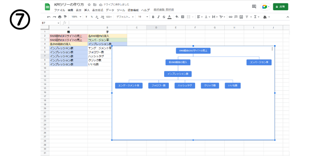Click the print icon
This screenshot has width=330, height=156.
coord(60,17)
